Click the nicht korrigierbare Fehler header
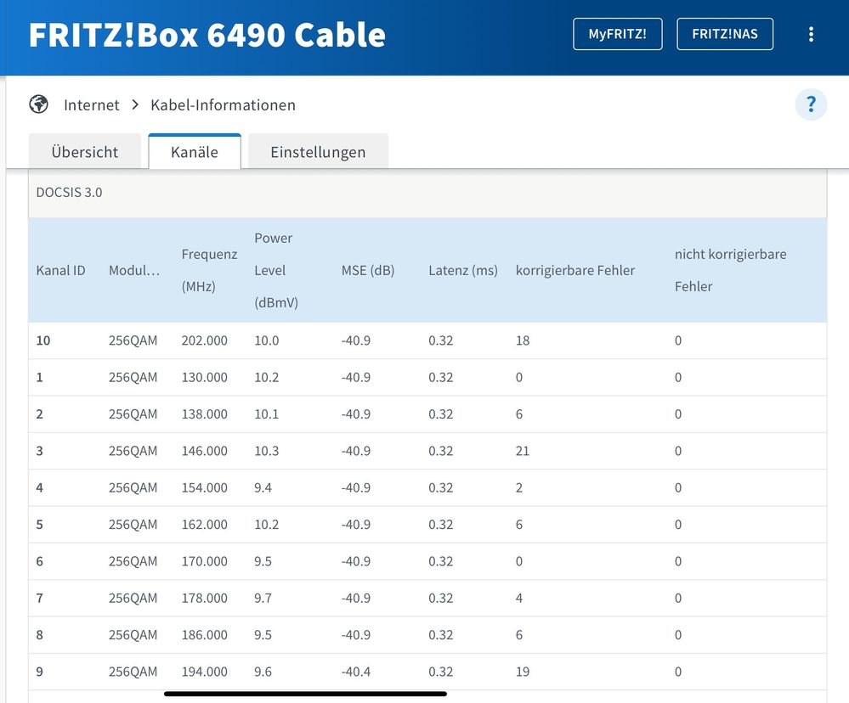 pyautogui.click(x=730, y=270)
